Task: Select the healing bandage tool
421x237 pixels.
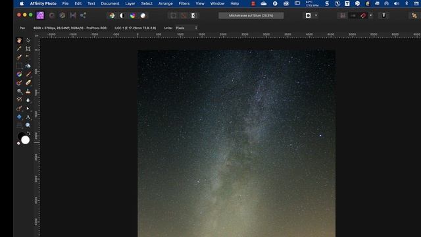Action: [x=28, y=83]
